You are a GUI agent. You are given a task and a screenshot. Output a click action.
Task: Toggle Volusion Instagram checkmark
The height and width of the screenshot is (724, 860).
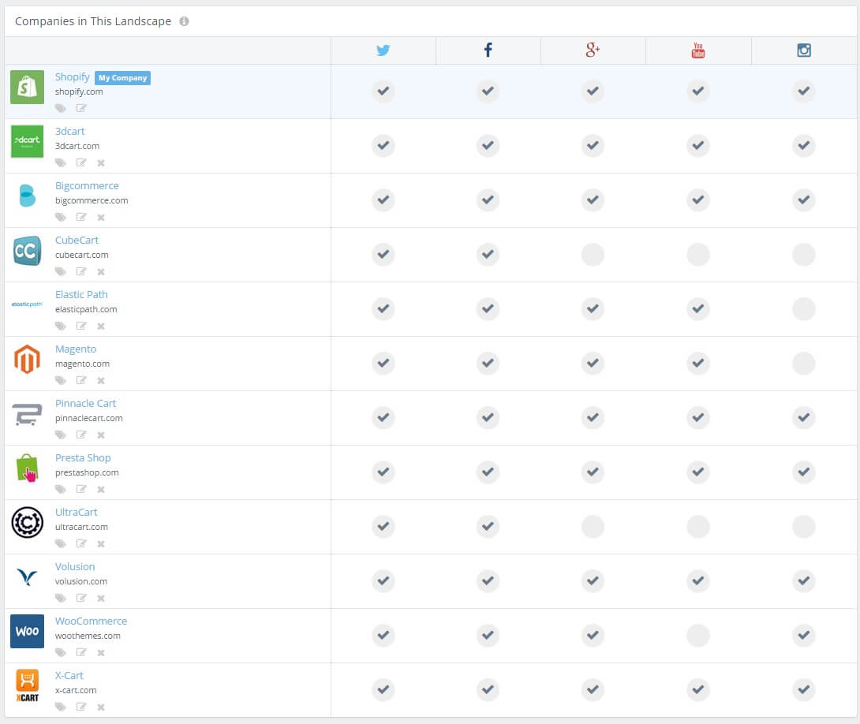pyautogui.click(x=803, y=580)
